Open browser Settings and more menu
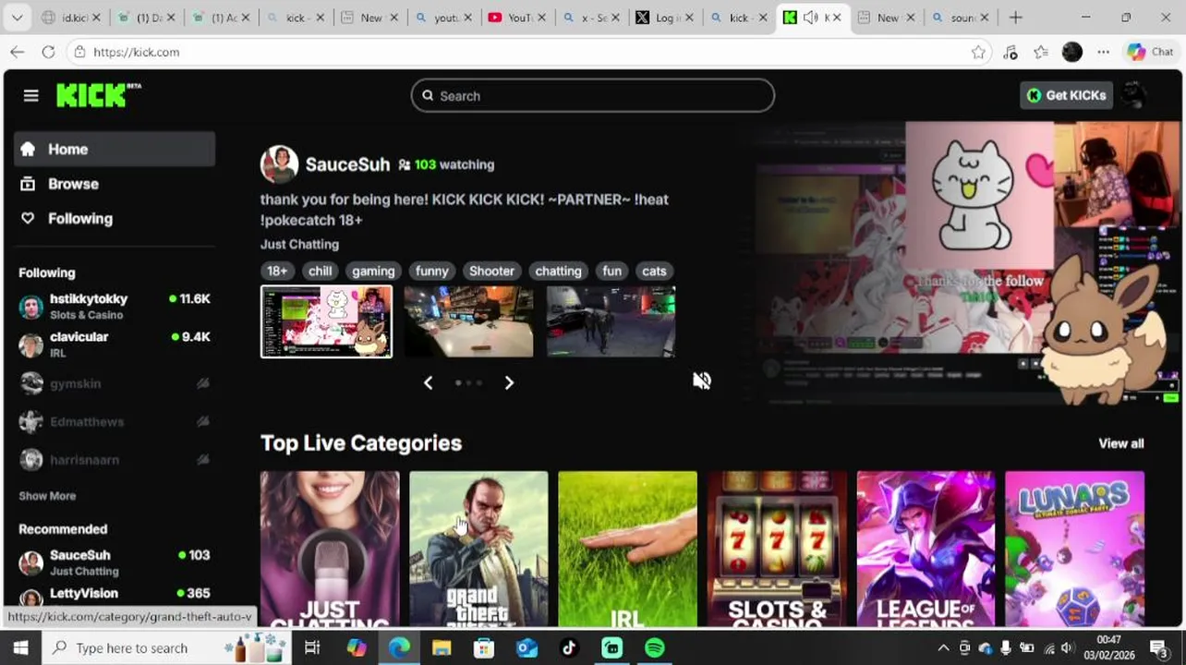Screen dimensions: 1186x665 tap(1103, 52)
